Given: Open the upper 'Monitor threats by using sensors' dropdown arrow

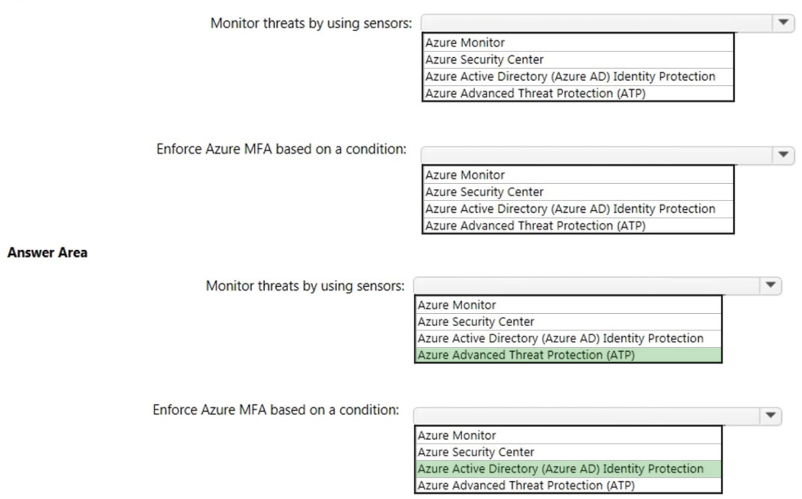Looking at the screenshot, I should tap(783, 22).
